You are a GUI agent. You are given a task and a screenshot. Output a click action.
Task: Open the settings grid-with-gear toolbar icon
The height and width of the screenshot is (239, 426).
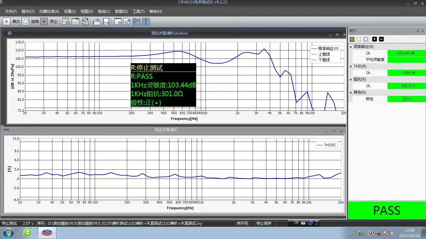pyautogui.click(x=66, y=21)
